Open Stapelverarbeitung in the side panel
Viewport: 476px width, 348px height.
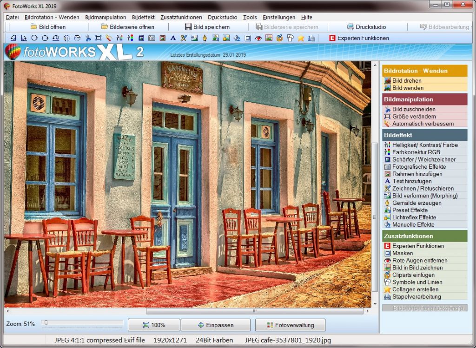coord(416,296)
